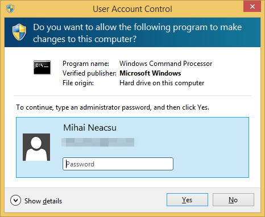Select the Mihai Neacsu user avatar picture
Viewport: 265px width, 217px height.
click(36, 147)
